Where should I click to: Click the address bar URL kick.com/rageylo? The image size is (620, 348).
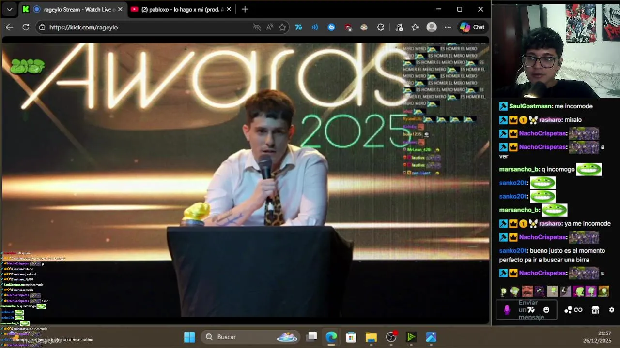[83, 28]
